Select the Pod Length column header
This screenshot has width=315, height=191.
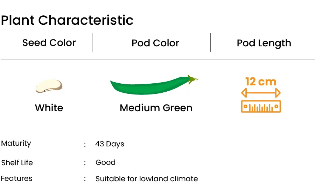point(264,43)
